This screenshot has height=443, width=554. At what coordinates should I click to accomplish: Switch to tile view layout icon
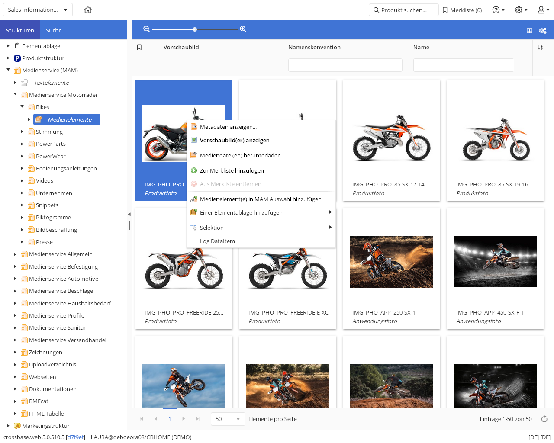click(529, 30)
